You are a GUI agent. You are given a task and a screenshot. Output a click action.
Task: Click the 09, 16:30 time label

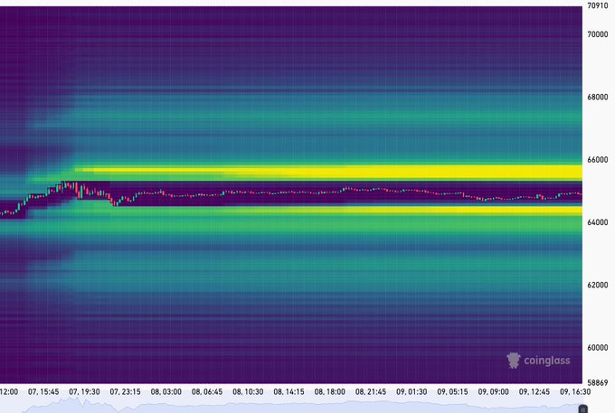coord(575,391)
